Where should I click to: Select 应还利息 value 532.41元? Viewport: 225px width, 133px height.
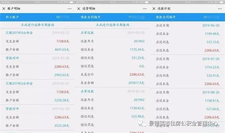pos(213,75)
